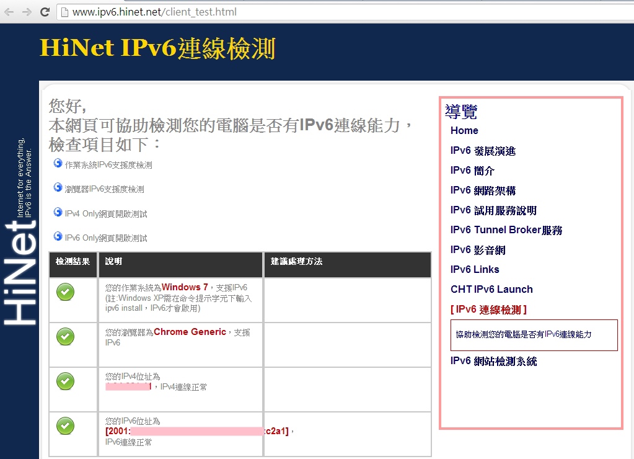The width and height of the screenshot is (634, 459).
Task: Click the vertical HiNet logo on the left side
Action: [x=20, y=272]
